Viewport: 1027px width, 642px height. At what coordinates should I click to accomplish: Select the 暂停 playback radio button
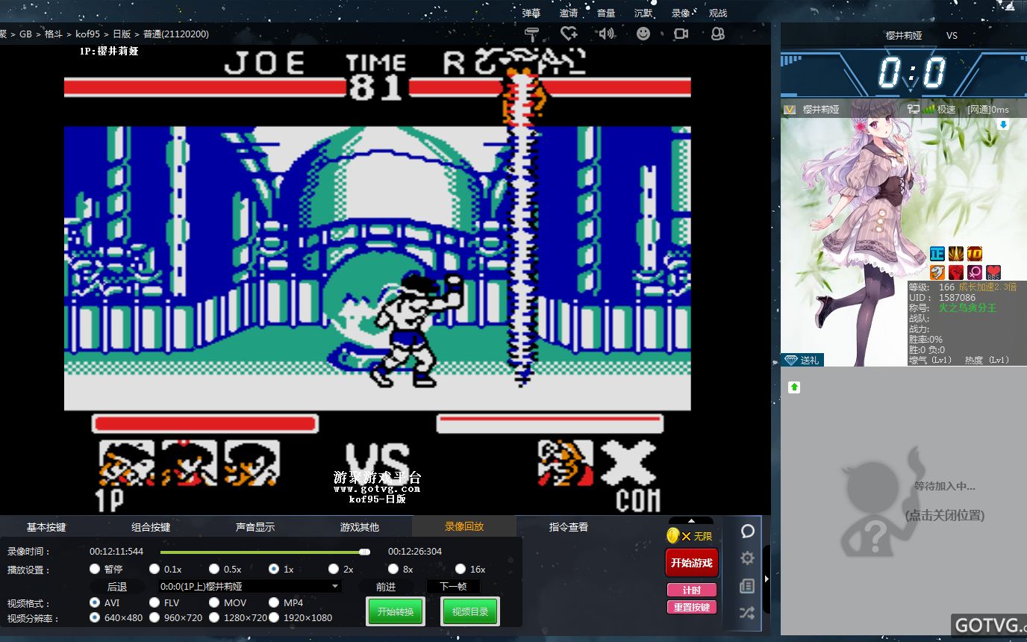point(95,569)
